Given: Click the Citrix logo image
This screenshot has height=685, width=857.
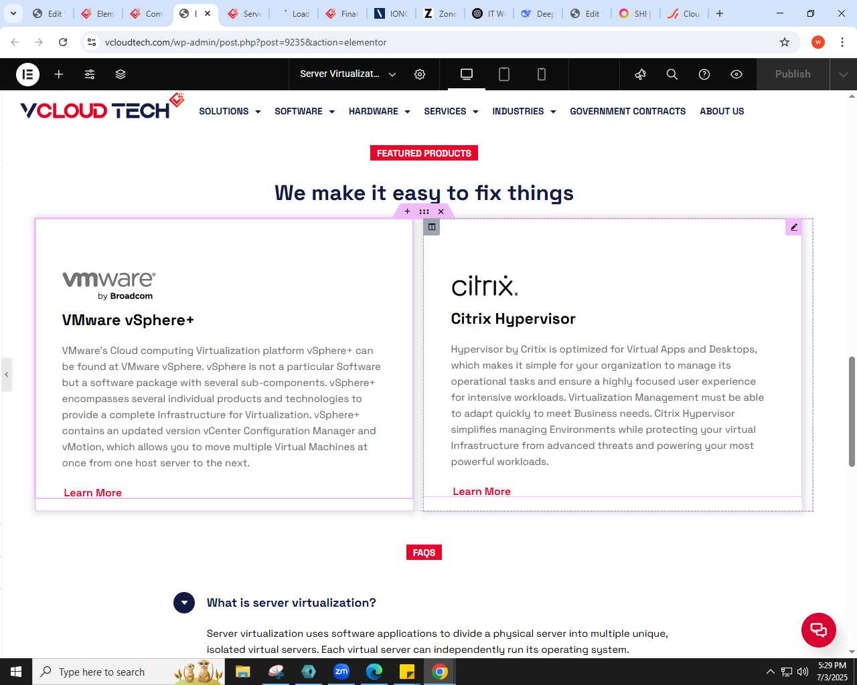Looking at the screenshot, I should pos(484,286).
